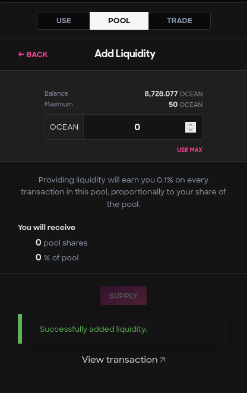Viewport: 247px width, 393px height.
Task: Click the 0 % of pool text
Action: pyautogui.click(x=57, y=257)
